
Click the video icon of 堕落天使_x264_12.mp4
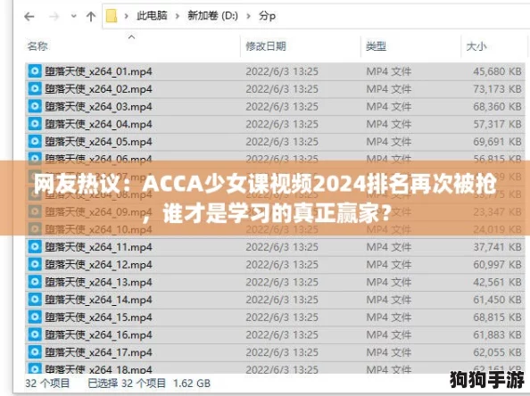[35, 264]
